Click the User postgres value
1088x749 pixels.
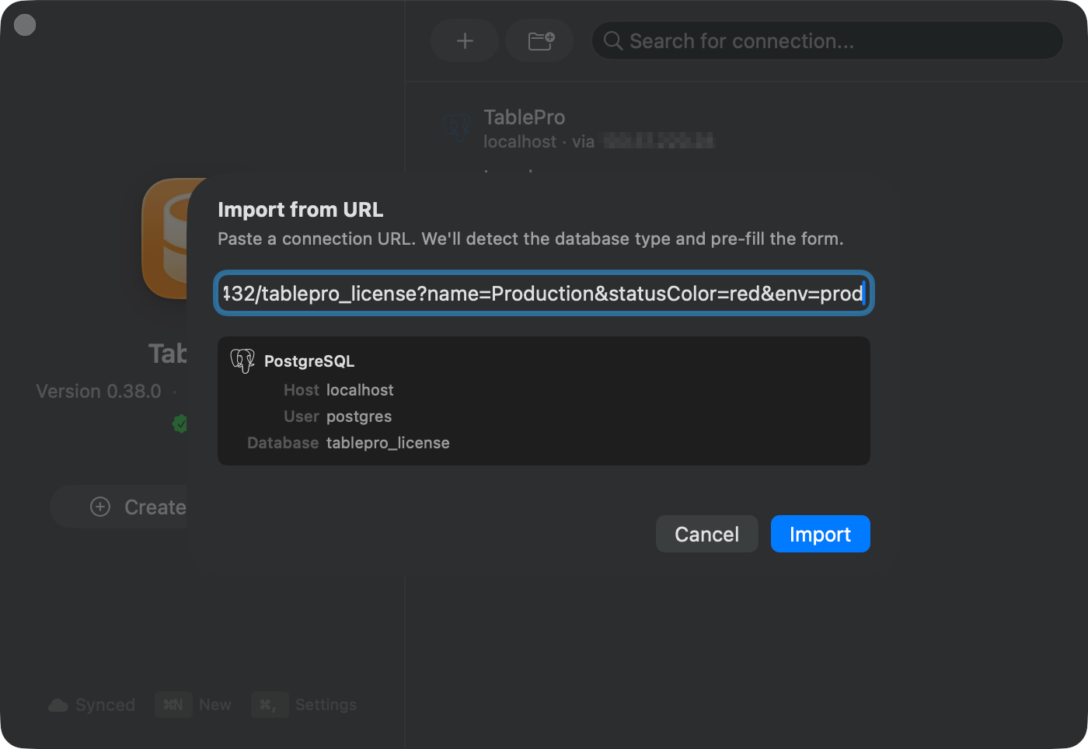(359, 416)
